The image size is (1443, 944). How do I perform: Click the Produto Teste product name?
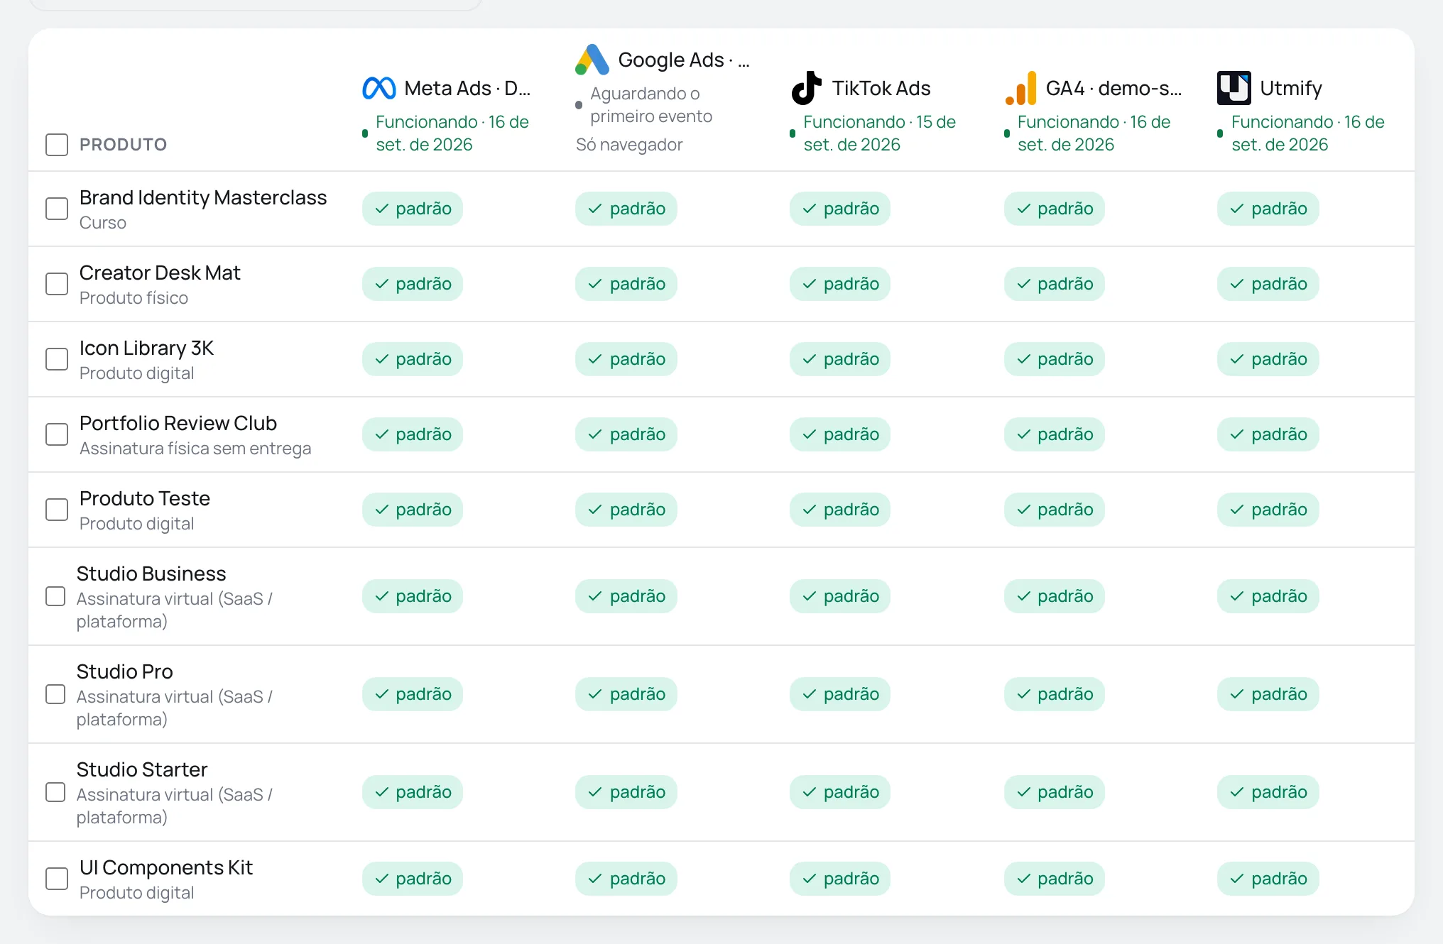(x=145, y=498)
